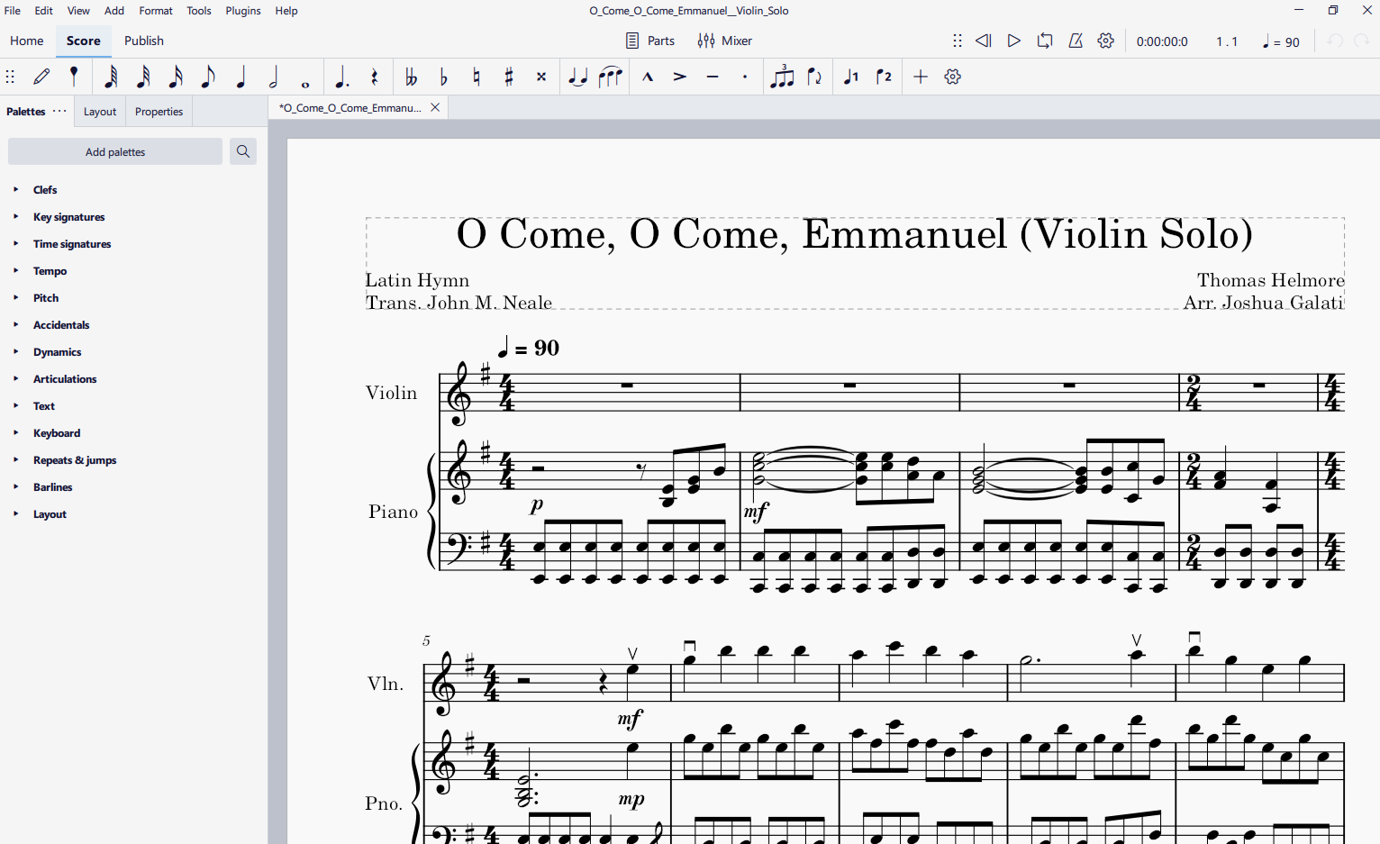
Task: Toggle loop playback
Action: [x=1045, y=41]
